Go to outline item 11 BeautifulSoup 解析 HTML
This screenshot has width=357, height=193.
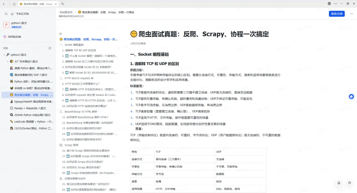point(85,117)
